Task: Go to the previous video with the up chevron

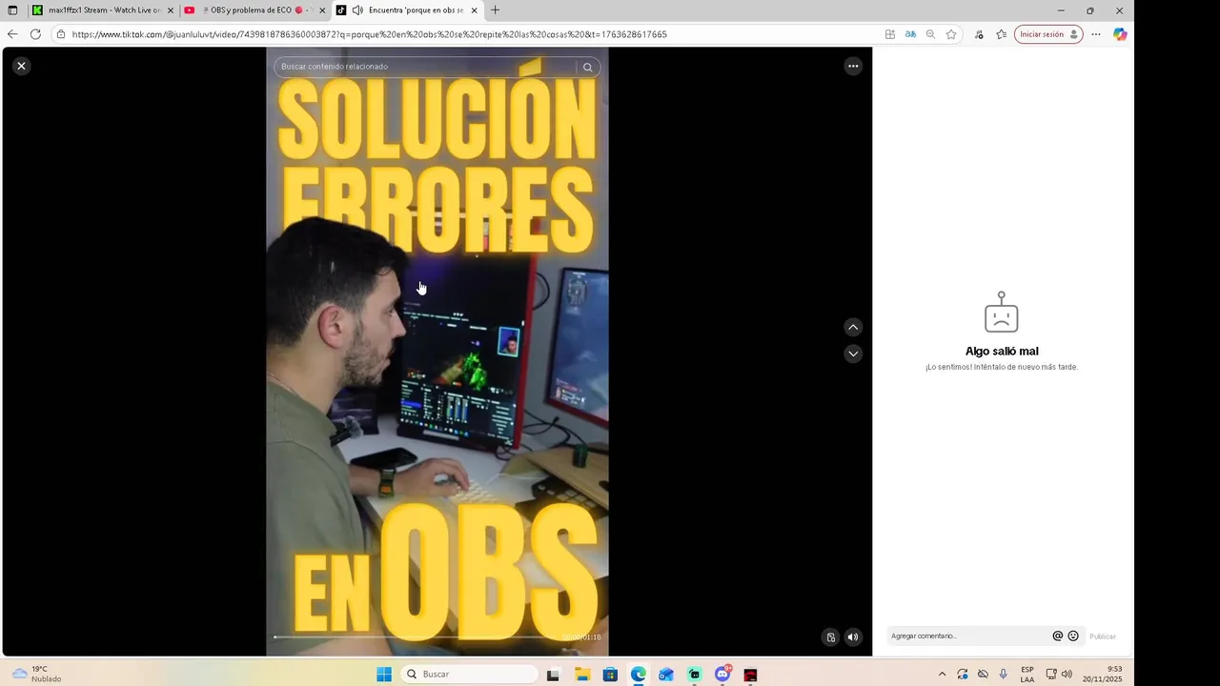Action: coord(853,327)
